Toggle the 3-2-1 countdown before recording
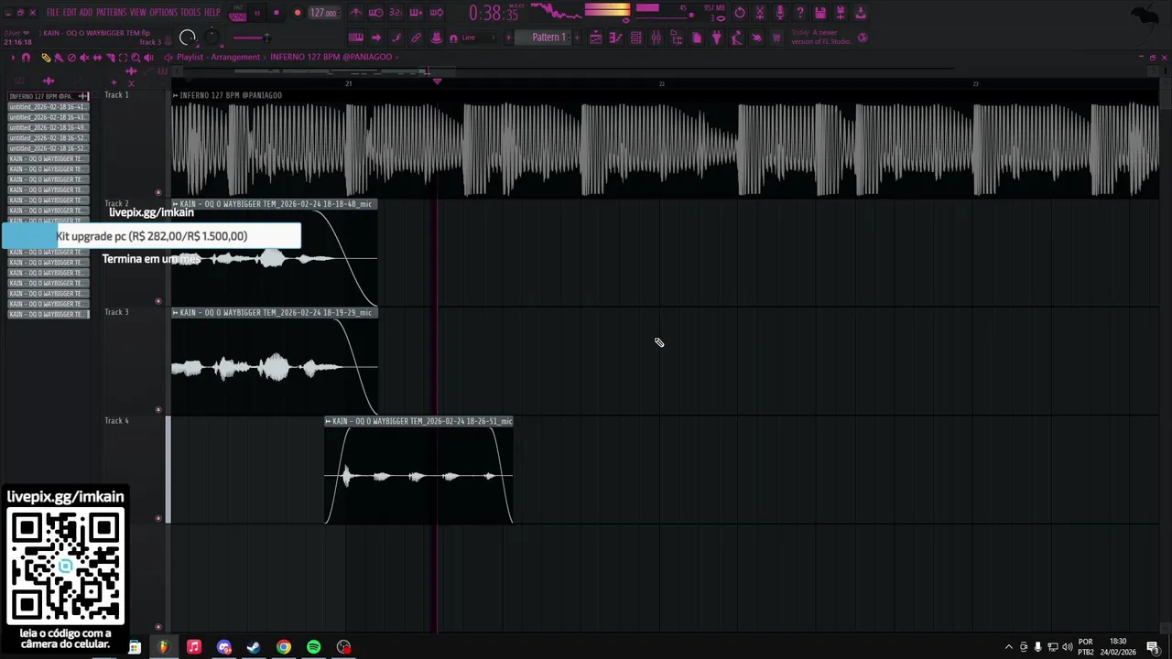Viewport: 1172px width, 659px height. [x=396, y=13]
